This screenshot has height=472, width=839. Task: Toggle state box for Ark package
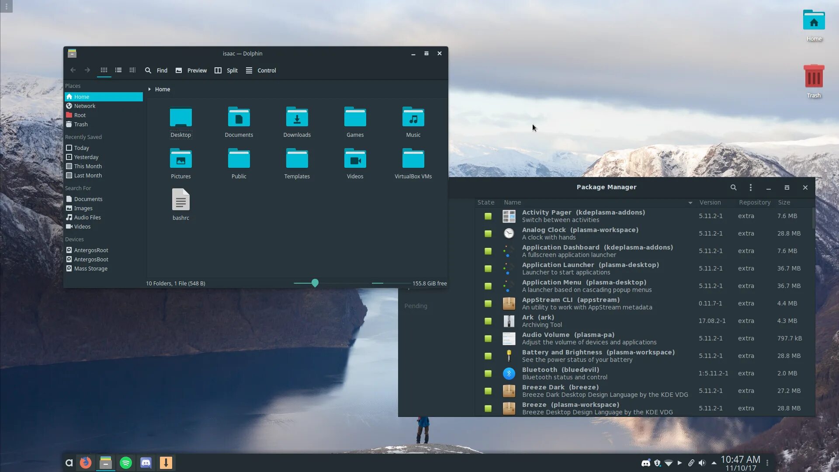[x=488, y=321]
